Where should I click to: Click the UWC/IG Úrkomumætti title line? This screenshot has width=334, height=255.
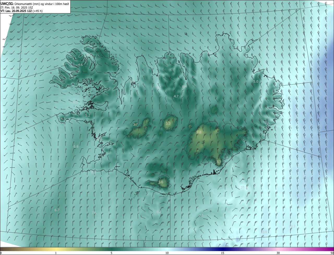35,3
